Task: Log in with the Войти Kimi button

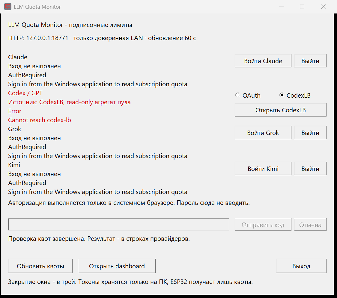Action: point(263,169)
